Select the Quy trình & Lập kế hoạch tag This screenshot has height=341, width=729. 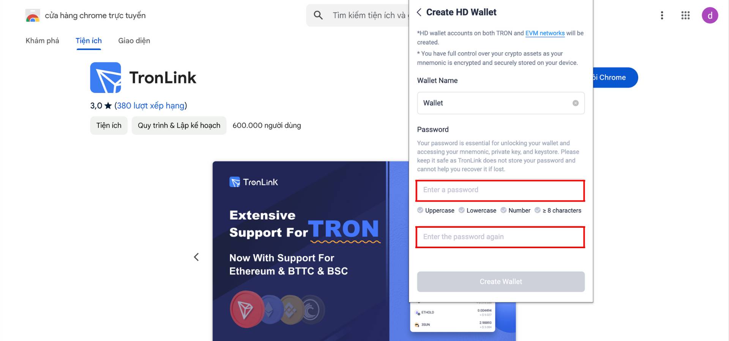pyautogui.click(x=179, y=125)
